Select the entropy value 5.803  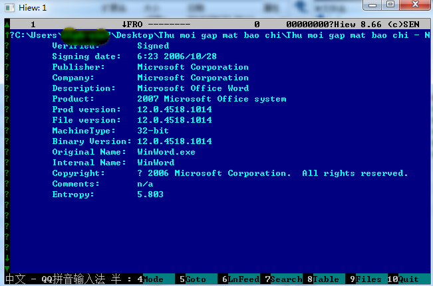coord(150,194)
